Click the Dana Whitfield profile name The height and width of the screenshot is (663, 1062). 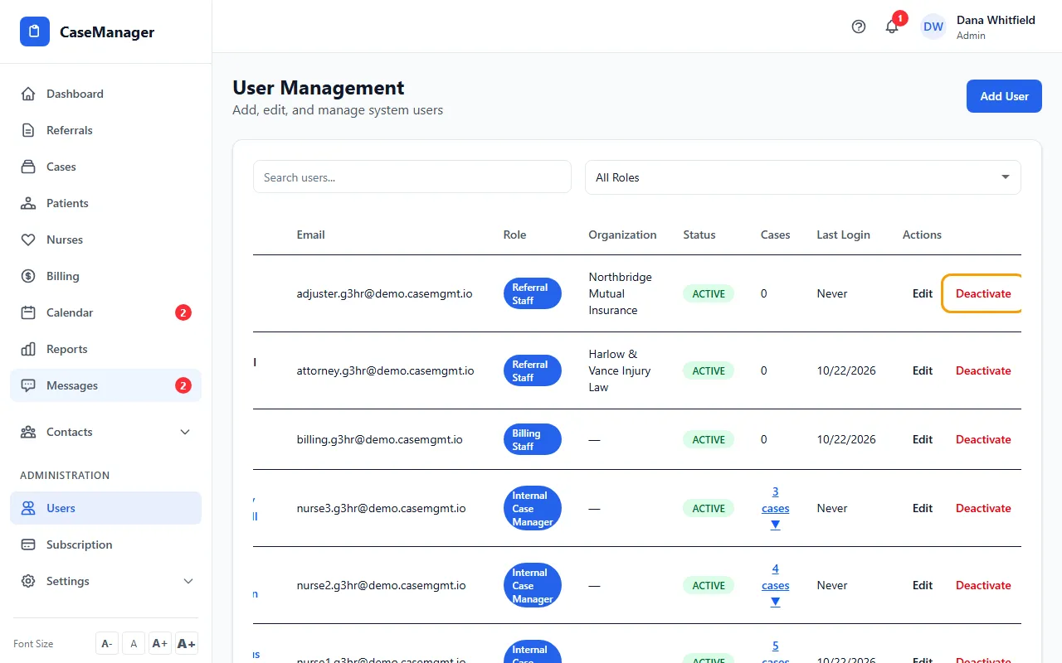[996, 20]
